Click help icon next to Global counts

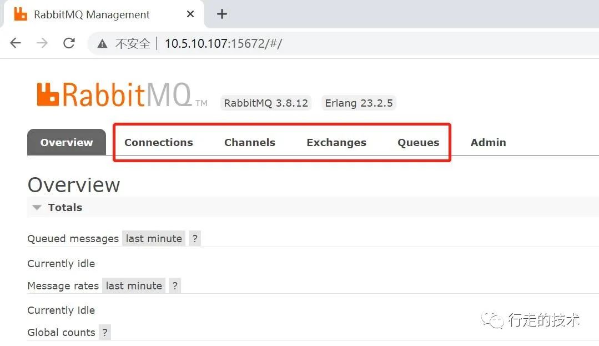[105, 333]
